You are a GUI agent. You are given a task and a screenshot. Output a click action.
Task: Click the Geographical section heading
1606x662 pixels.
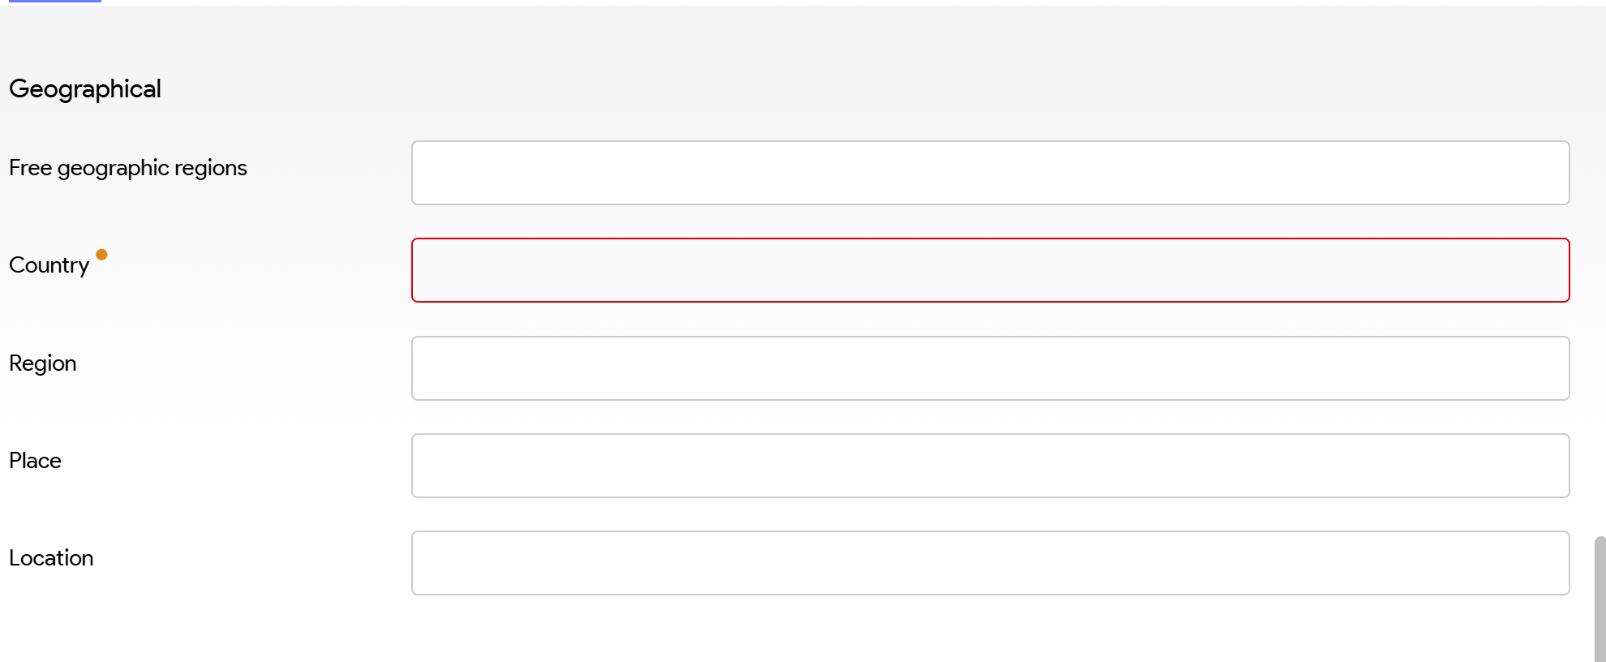pos(85,88)
